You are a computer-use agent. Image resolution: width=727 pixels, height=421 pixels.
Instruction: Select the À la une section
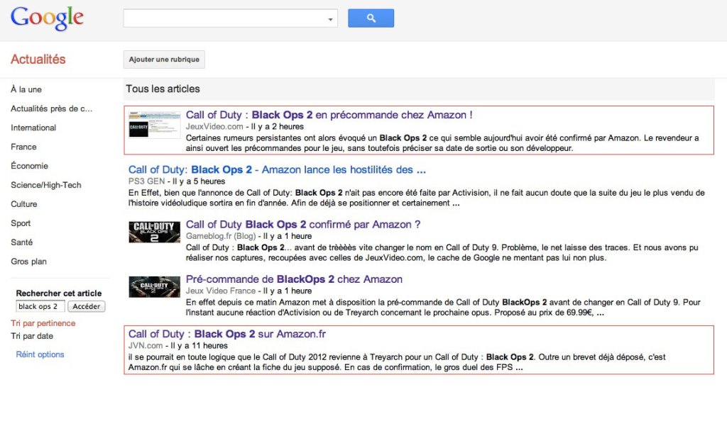(x=26, y=89)
